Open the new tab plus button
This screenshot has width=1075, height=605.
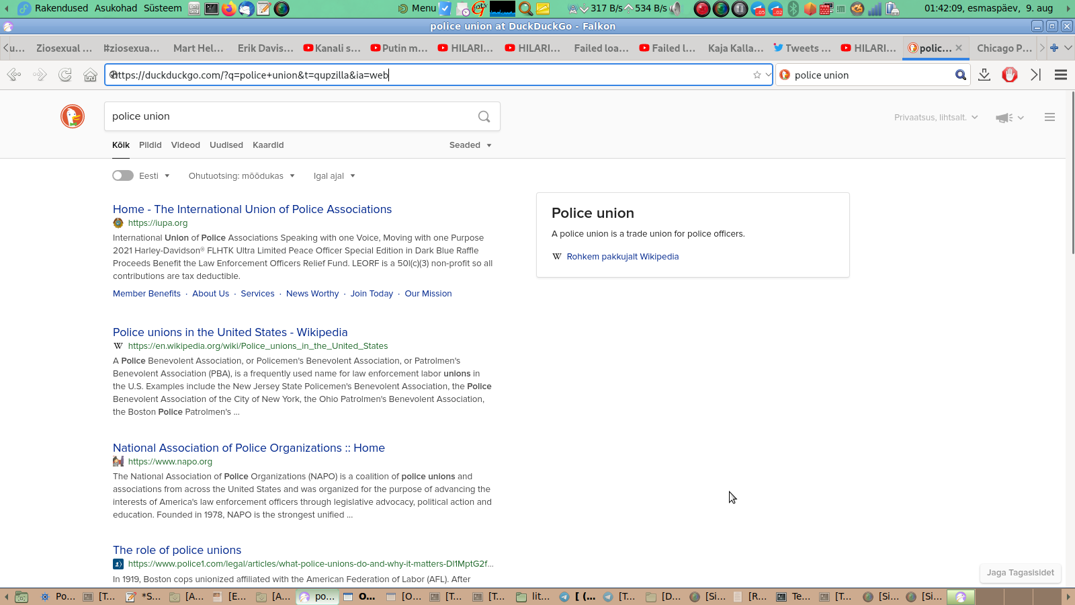(x=1054, y=48)
